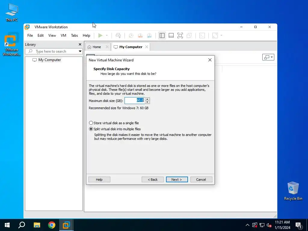
Task: Click the Back button
Action: [152, 180]
